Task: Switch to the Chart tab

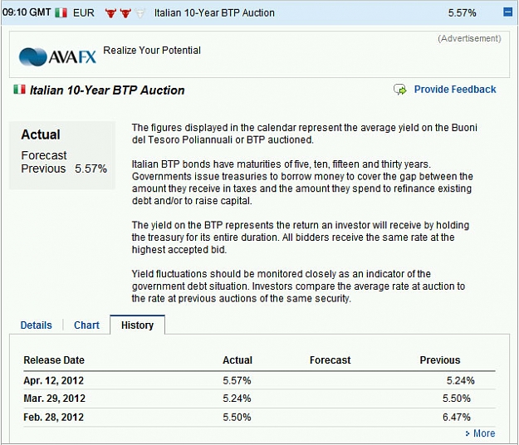Action: point(86,325)
